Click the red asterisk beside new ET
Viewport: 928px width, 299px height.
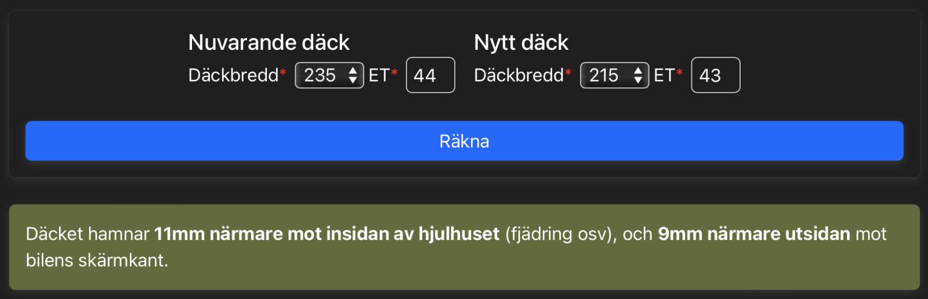680,72
